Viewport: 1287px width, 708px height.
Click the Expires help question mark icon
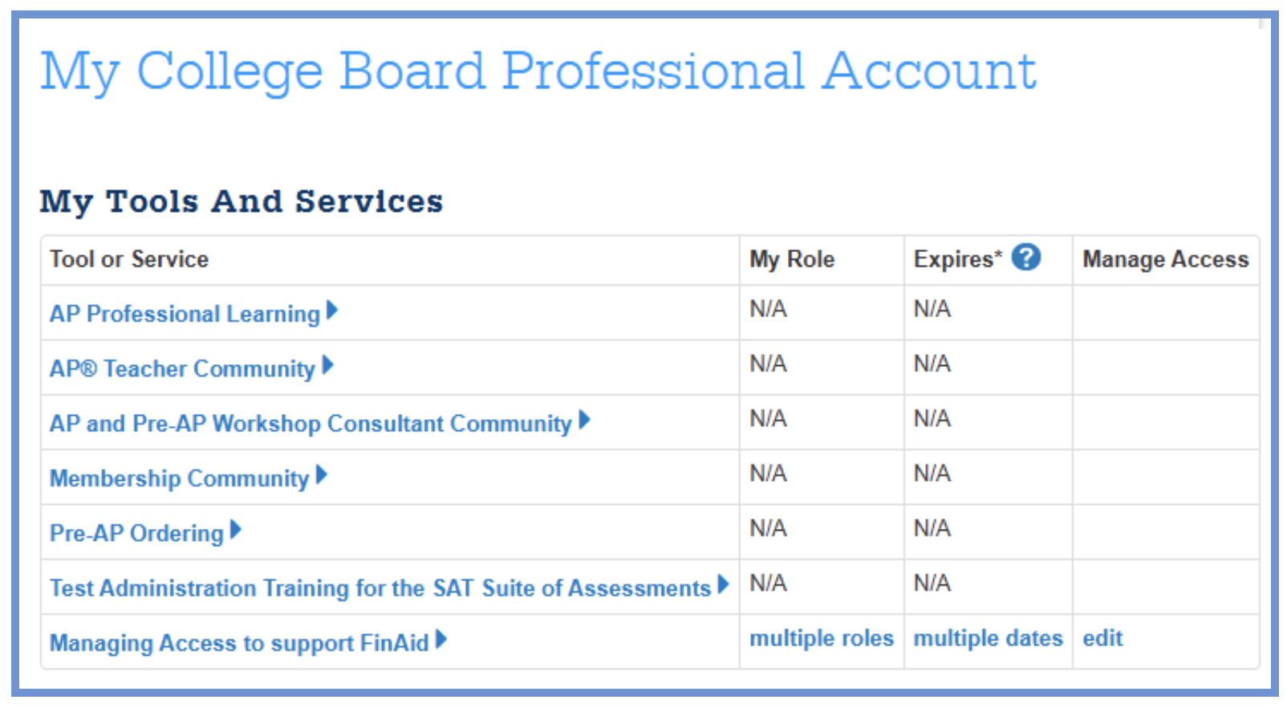pyautogui.click(x=1025, y=258)
